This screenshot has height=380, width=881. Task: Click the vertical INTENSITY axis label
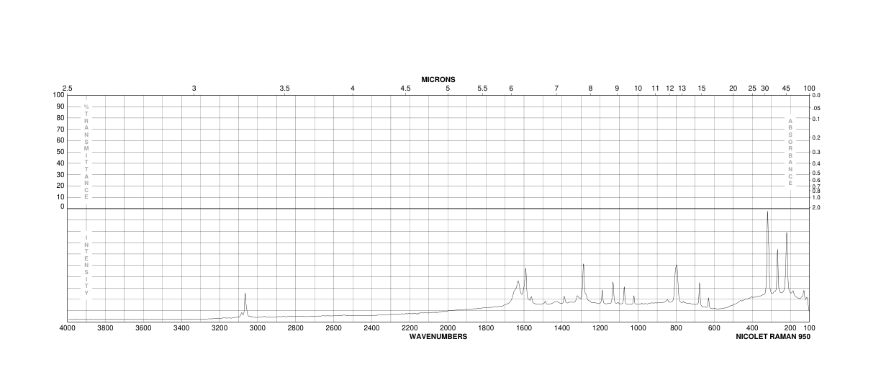tap(86, 266)
